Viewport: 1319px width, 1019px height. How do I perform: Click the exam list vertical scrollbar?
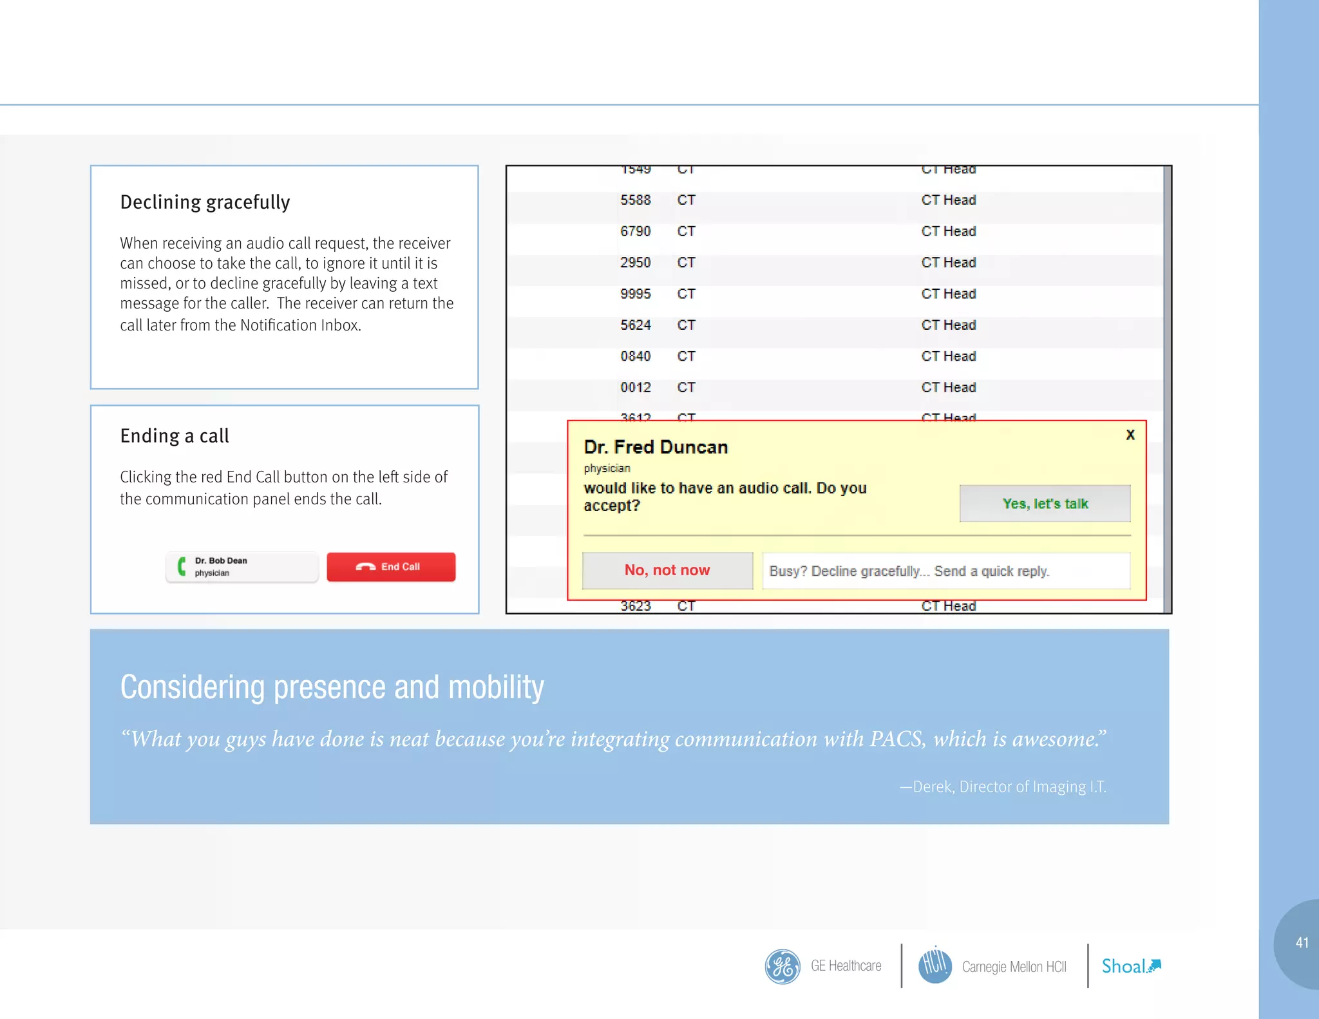pos(1166,290)
